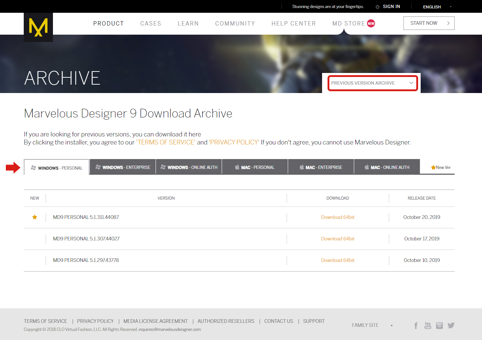Click the DOWNLOAD column header
The height and width of the screenshot is (340, 482).
[x=338, y=198]
